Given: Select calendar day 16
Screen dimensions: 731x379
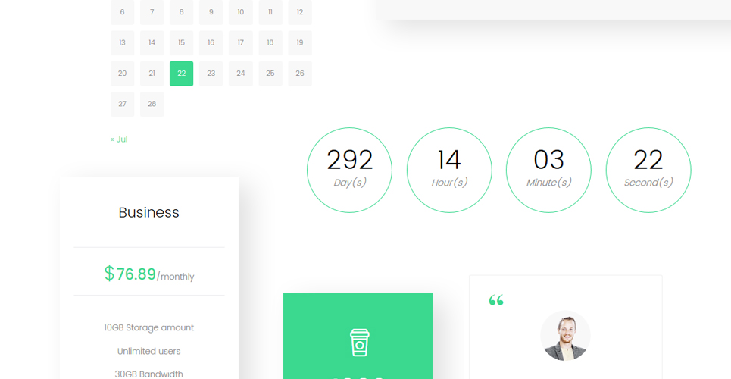Looking at the screenshot, I should [211, 43].
